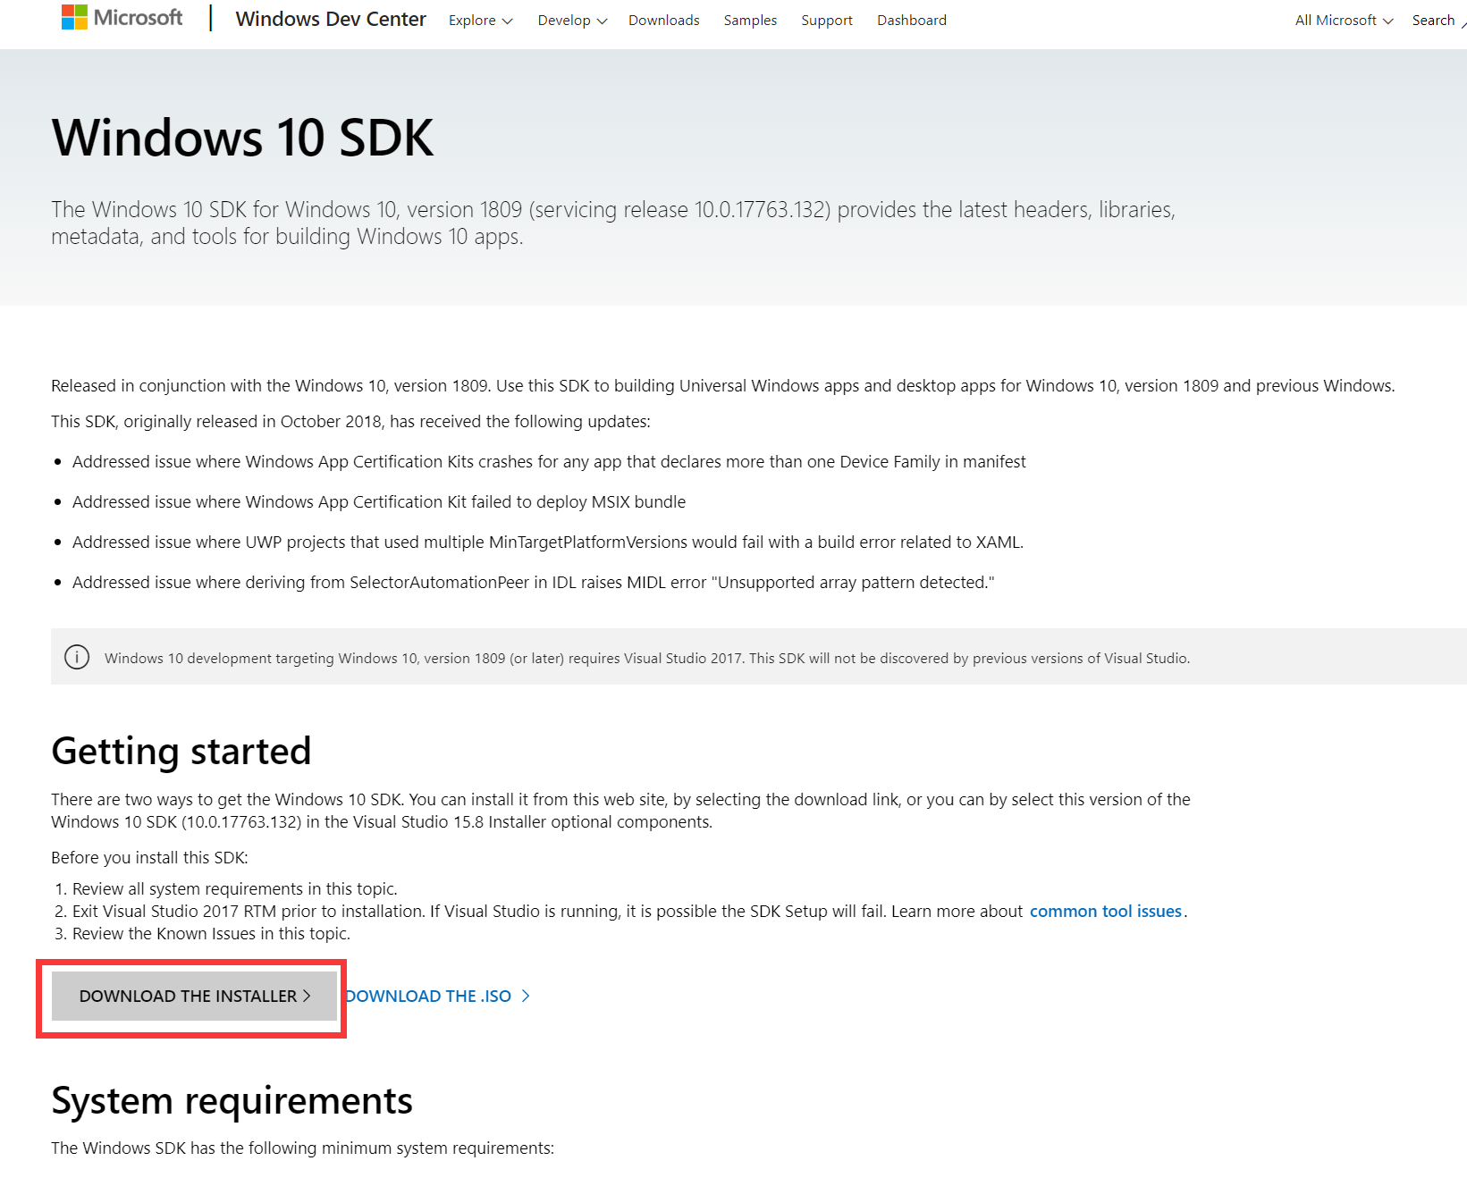Open the Dashboard menu item

pyautogui.click(x=911, y=20)
